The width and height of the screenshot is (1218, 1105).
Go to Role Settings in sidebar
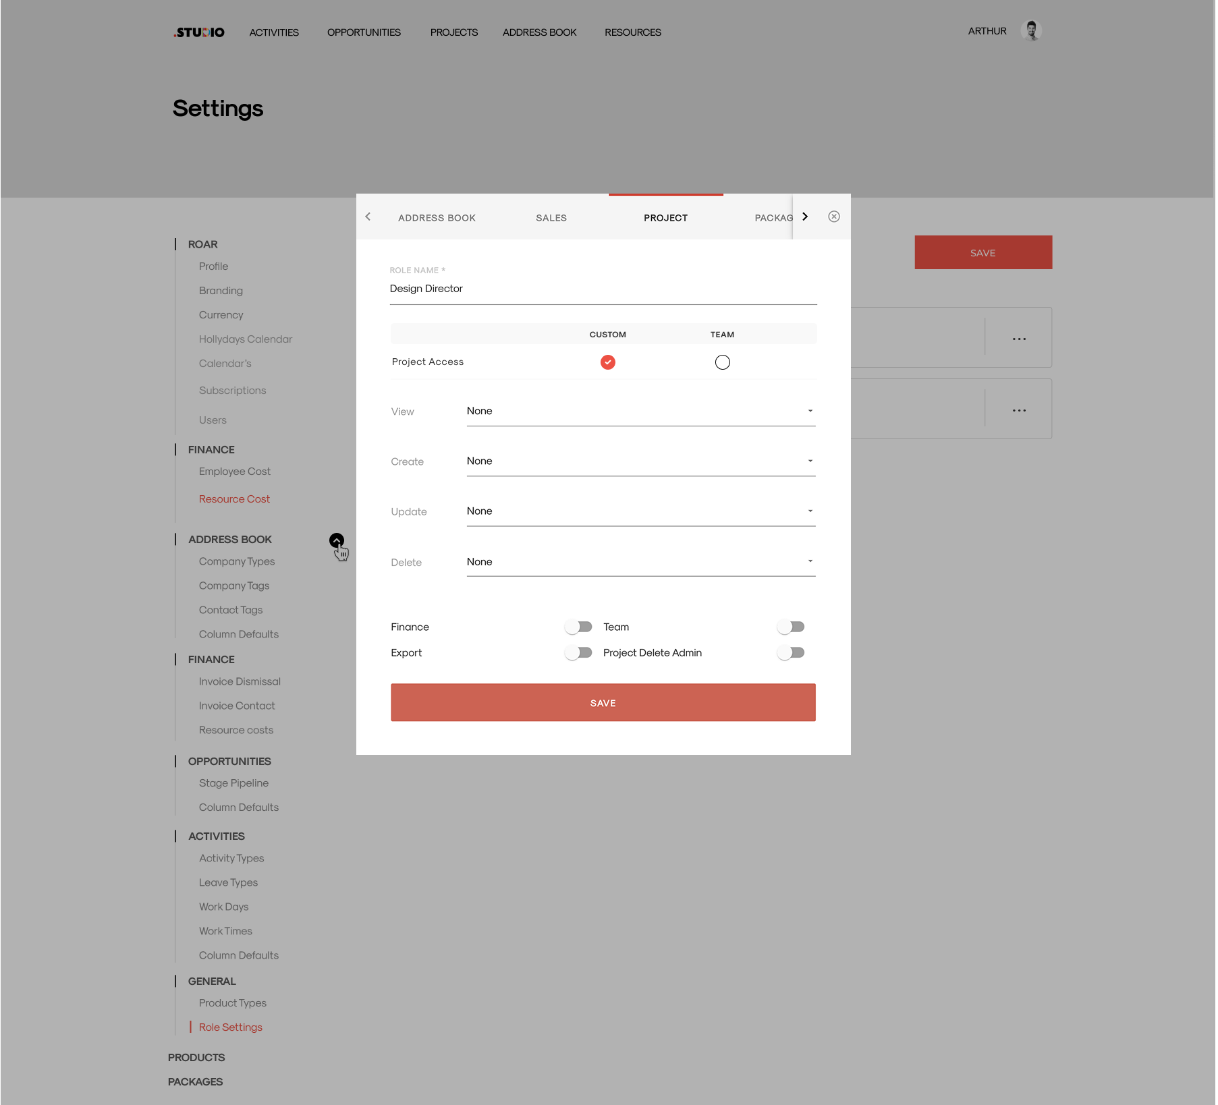230,1027
